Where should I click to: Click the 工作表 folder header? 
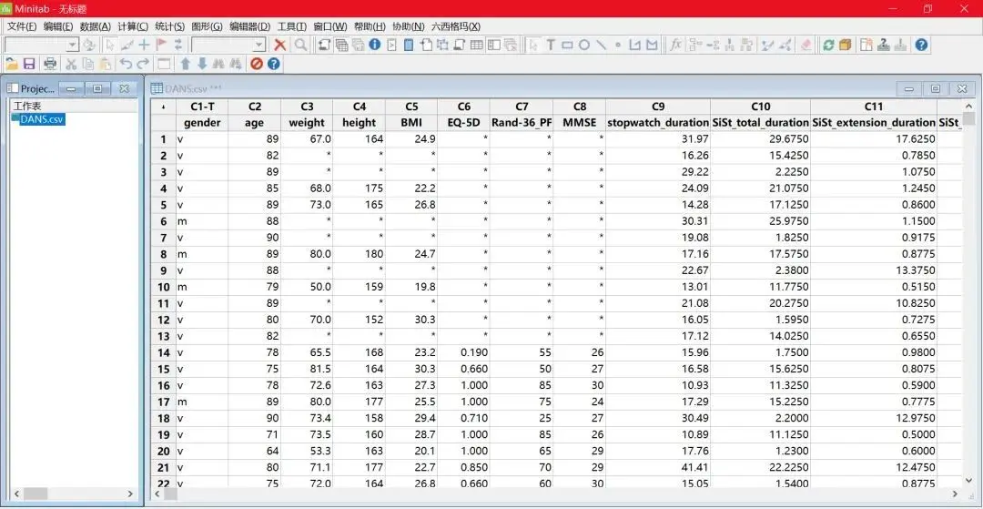click(27, 107)
